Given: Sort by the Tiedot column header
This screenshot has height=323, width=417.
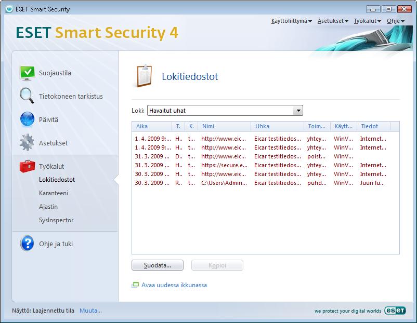Looking at the screenshot, I should (x=373, y=126).
